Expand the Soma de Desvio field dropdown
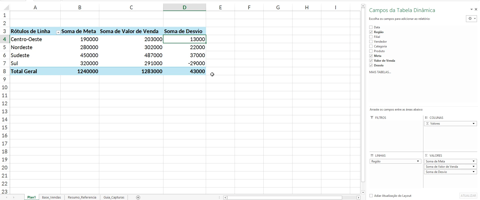Screen dimensions: 480x200 pos(473,172)
